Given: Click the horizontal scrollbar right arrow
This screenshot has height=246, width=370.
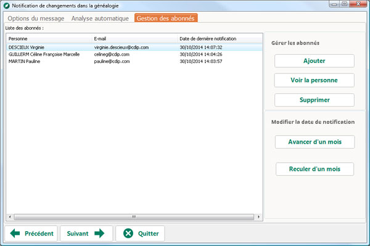Looking at the screenshot, I should (258, 217).
